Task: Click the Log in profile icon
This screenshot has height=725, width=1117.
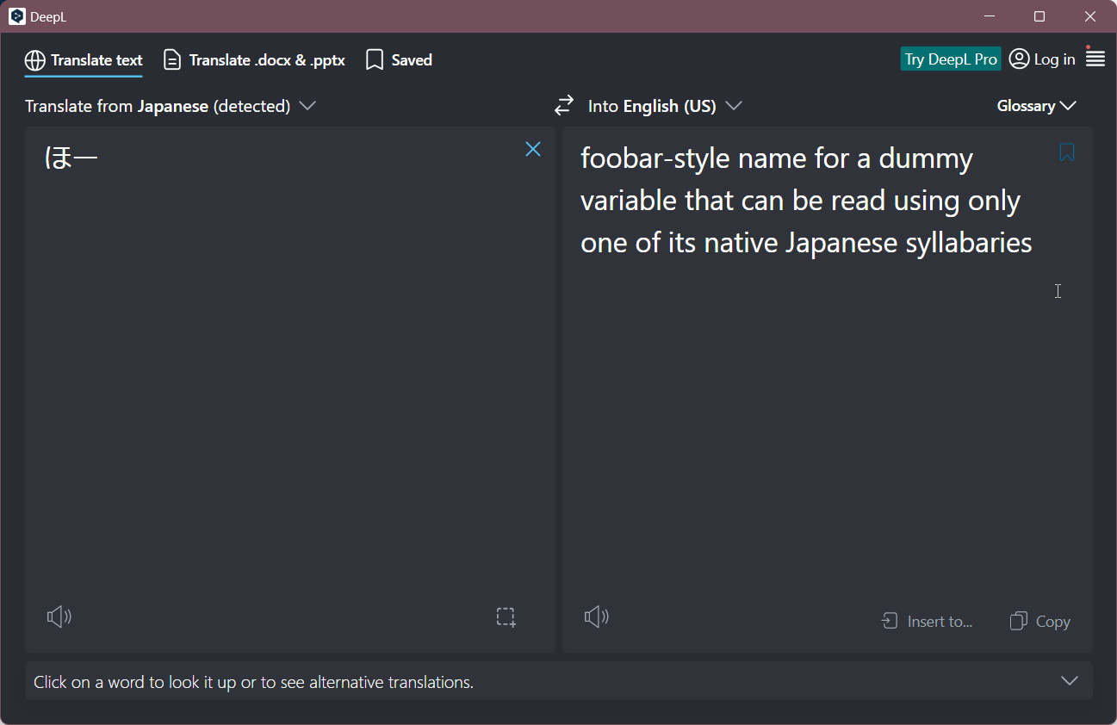Action: (1019, 59)
